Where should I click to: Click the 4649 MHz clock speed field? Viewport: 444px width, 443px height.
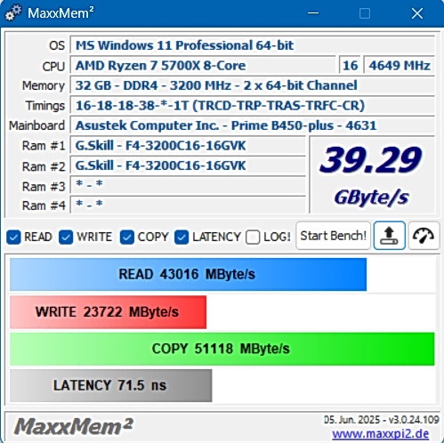point(400,65)
